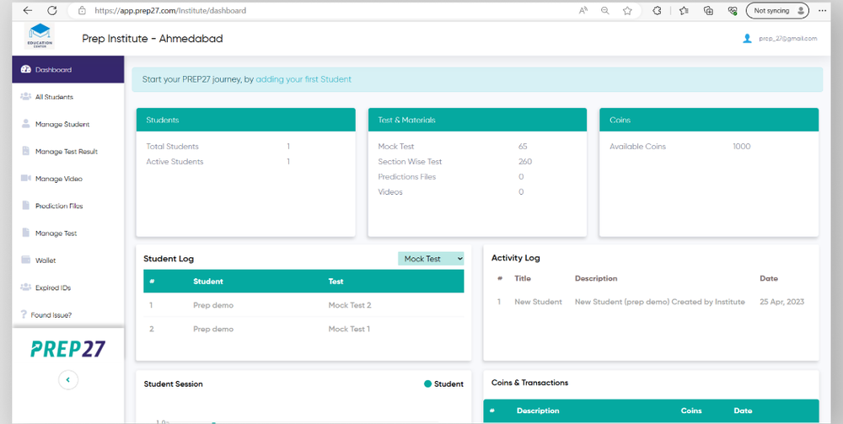Toggle the Student legend in Student Session chart
This screenshot has height=424, width=843.
click(x=443, y=384)
